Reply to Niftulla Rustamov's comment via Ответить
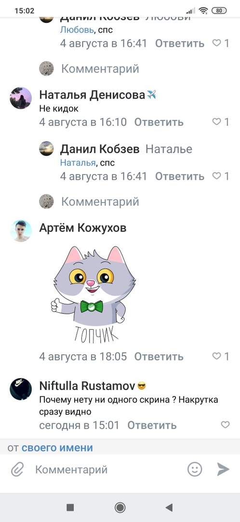 pyautogui.click(x=152, y=425)
